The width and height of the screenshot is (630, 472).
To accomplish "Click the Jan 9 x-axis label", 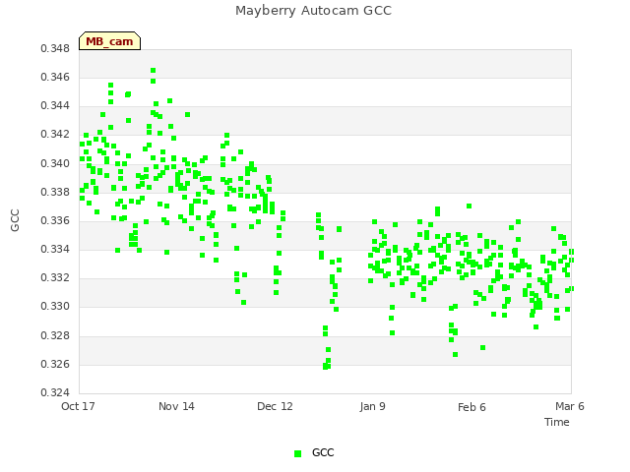I will click(372, 406).
